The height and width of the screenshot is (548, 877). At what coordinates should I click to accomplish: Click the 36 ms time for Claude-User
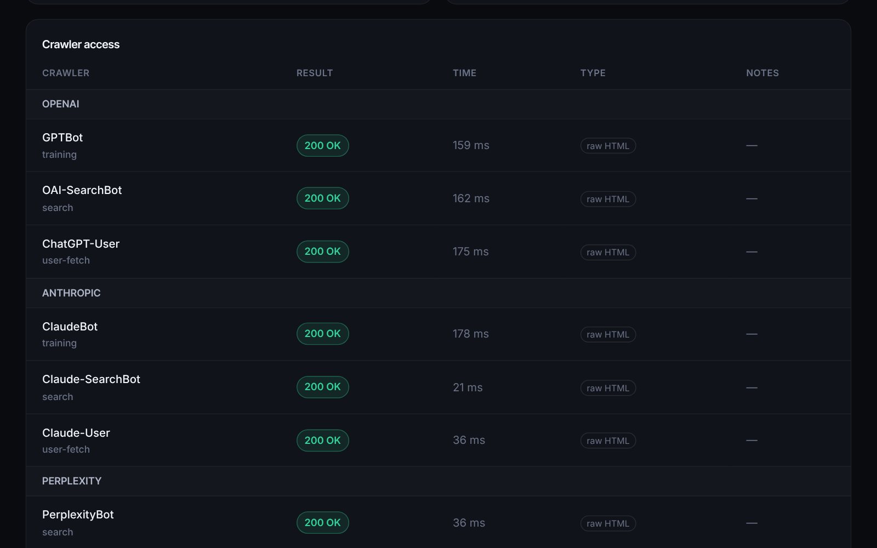click(469, 440)
